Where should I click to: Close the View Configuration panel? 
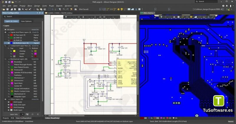pyautogui.click(x=42, y=13)
